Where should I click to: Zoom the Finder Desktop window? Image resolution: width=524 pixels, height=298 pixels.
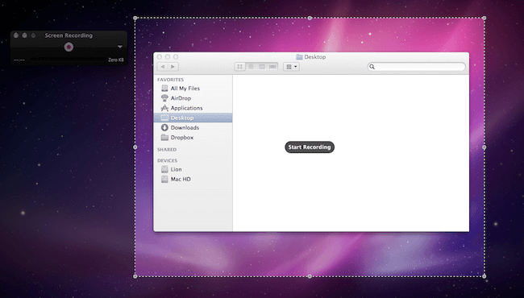pos(176,57)
